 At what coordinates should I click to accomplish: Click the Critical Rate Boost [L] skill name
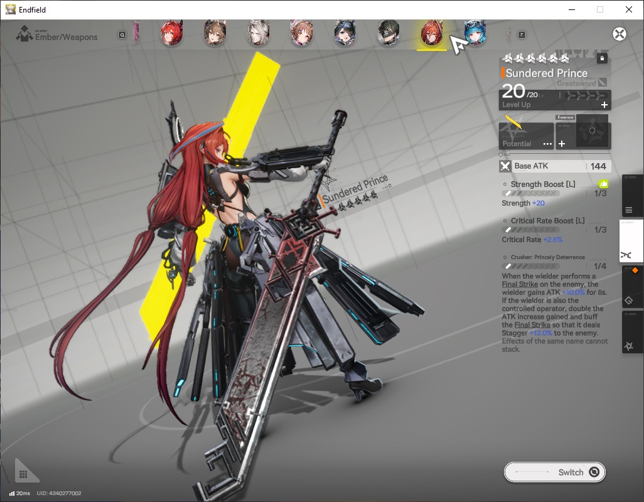pos(547,220)
